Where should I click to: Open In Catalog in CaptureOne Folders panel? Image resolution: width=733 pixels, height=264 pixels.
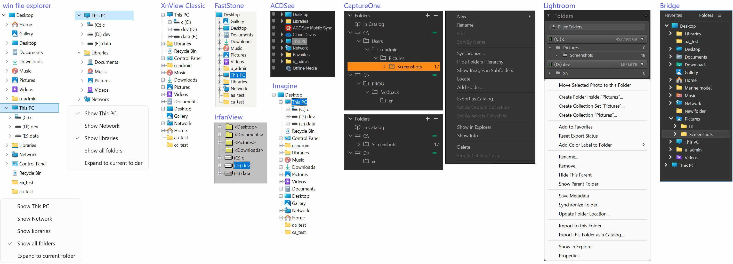pos(373,24)
